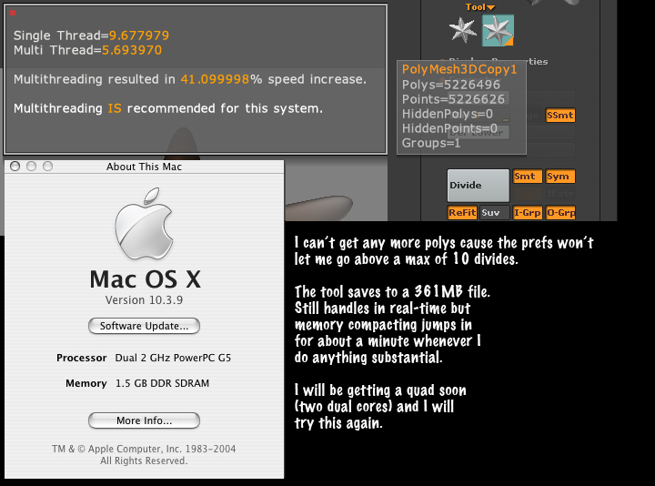Click the Dual 2 GHz PowerPC G5 text

173,358
